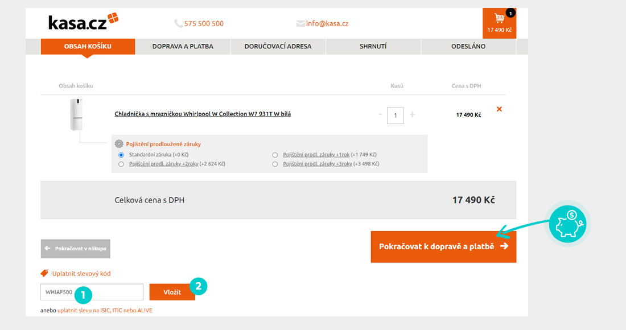Go to Doprava a platba tab

[x=183, y=46]
